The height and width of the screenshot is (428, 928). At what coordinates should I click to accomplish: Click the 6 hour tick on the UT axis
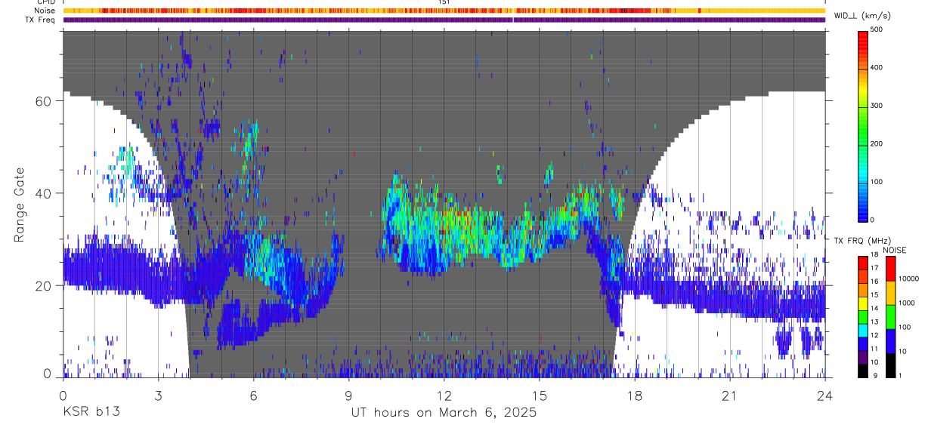click(x=253, y=395)
